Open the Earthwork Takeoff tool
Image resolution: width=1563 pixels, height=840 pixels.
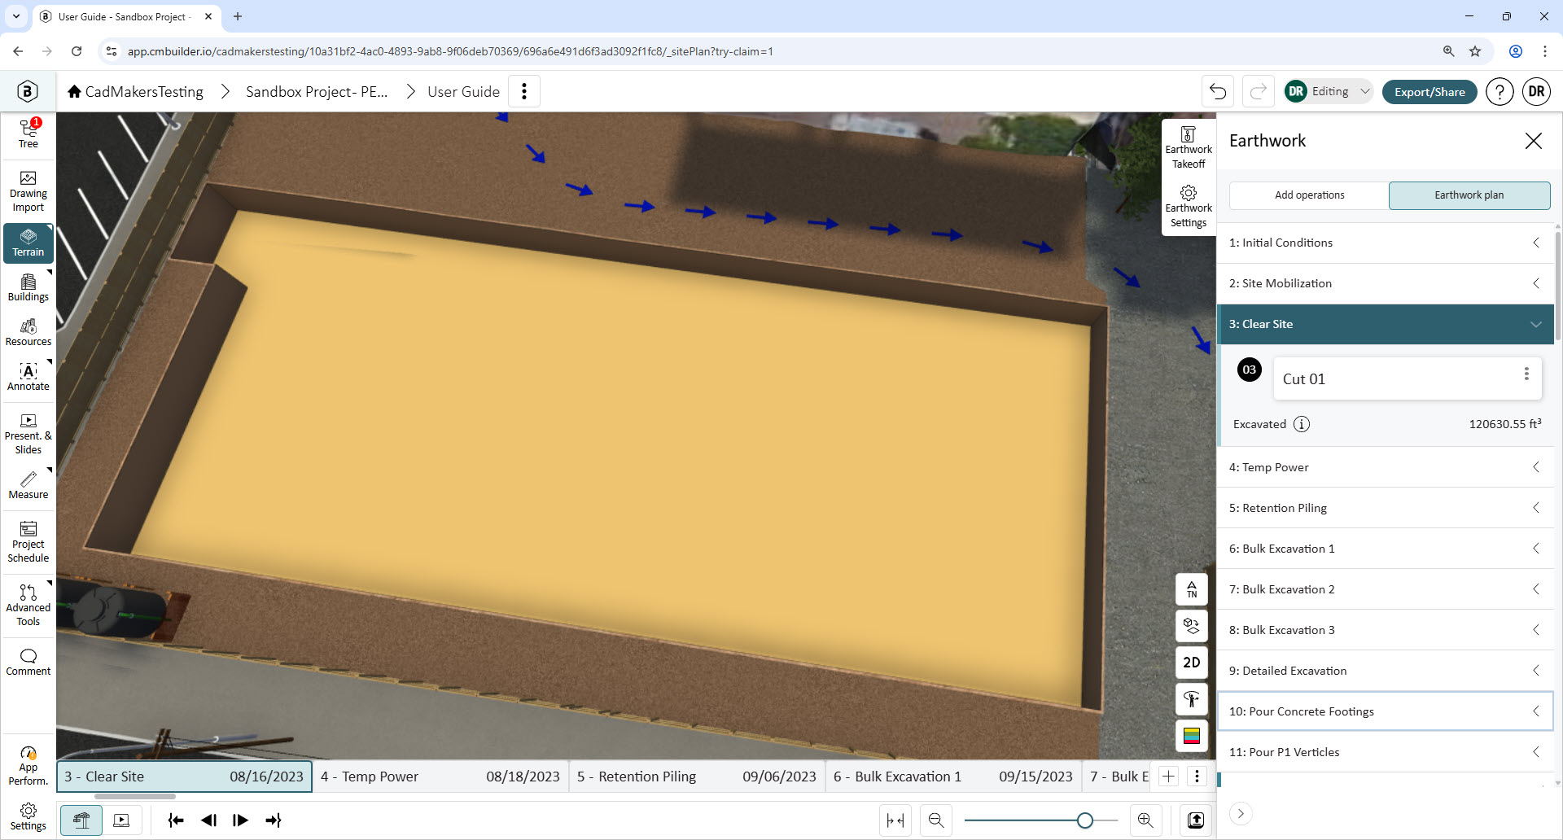(x=1188, y=148)
